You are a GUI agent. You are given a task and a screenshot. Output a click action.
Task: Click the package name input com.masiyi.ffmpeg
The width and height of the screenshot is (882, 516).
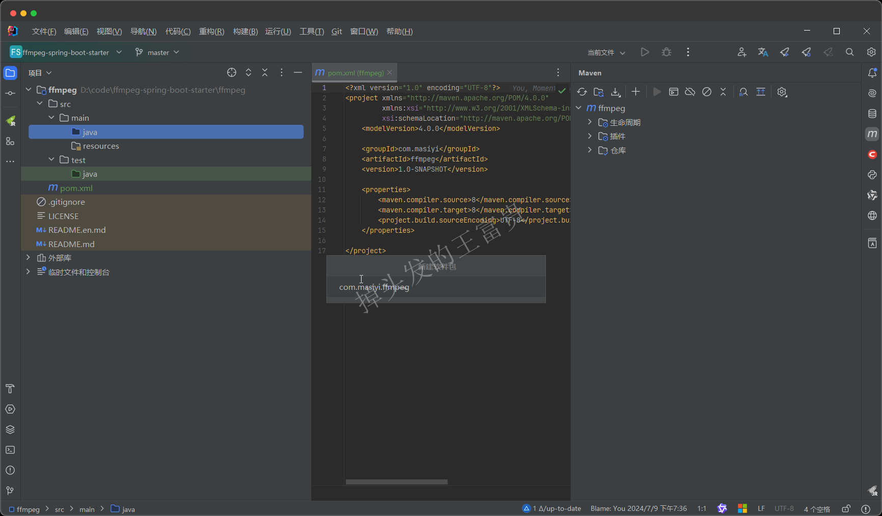436,287
